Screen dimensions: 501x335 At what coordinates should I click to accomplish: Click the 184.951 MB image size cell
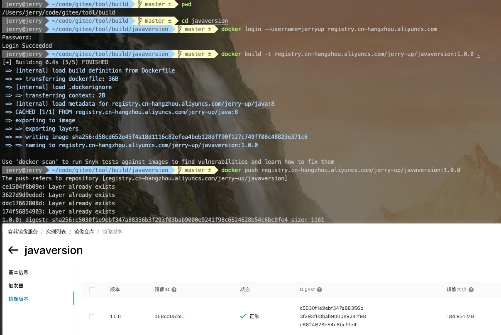(x=460, y=316)
